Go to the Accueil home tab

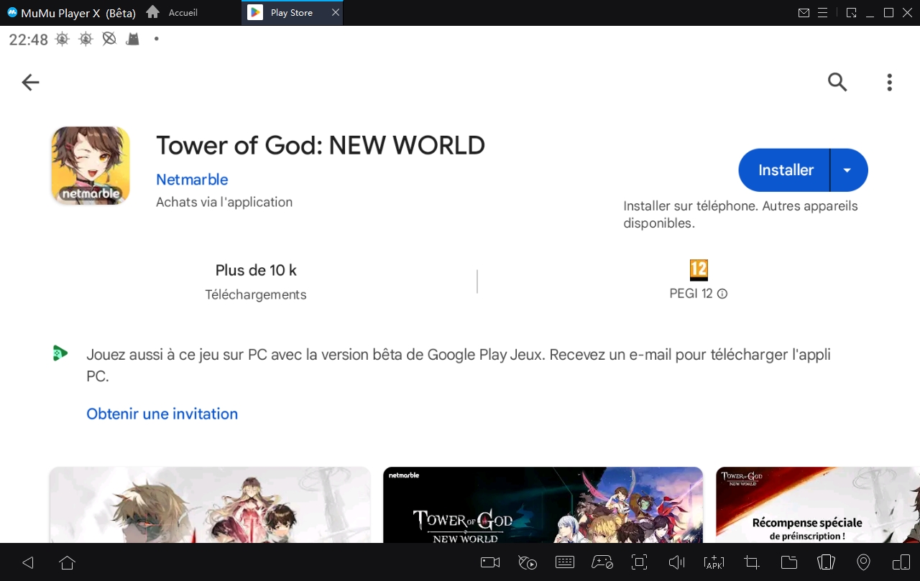point(171,12)
